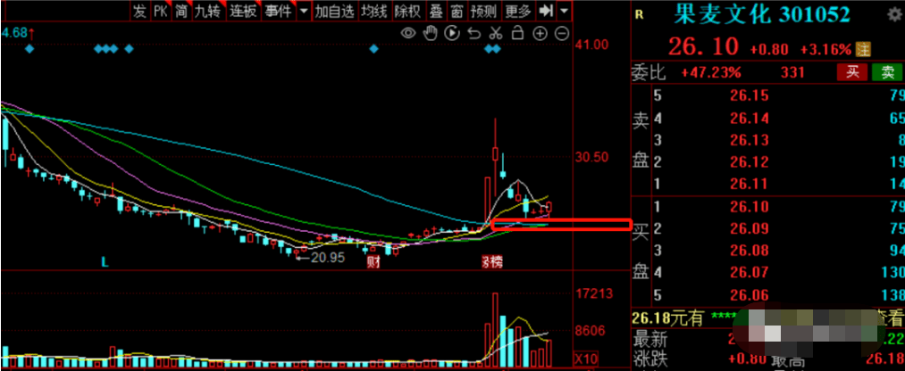The width and height of the screenshot is (905, 371).
Task: Open the 事件 events menu
Action: coord(278,11)
